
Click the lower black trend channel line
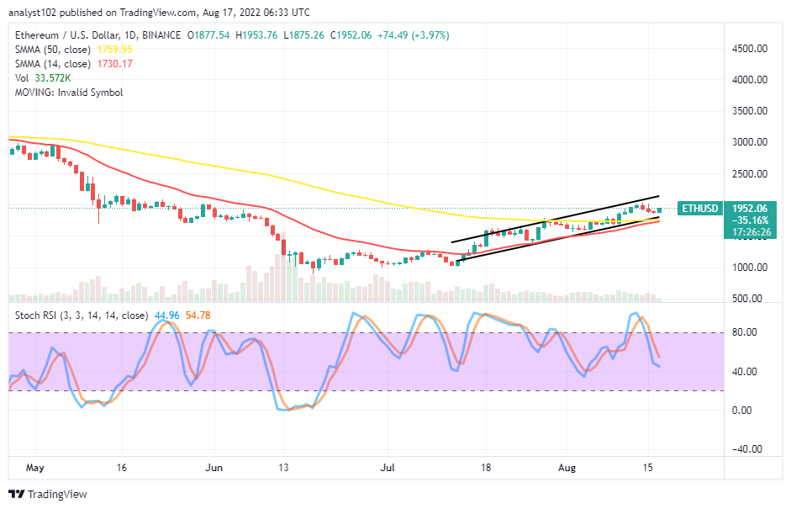coord(557,239)
